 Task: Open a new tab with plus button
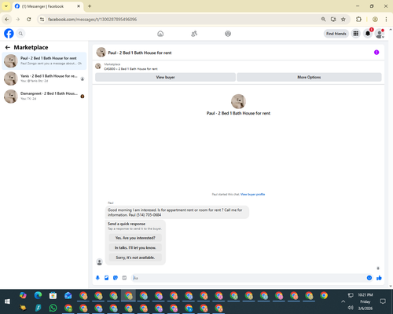(90, 6)
